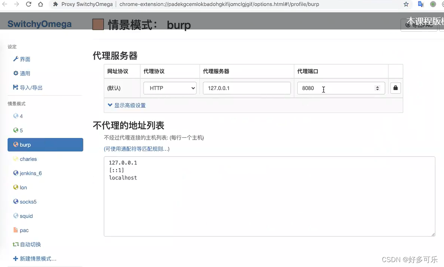
Task: Select the charles proxy profile
Action: point(28,159)
